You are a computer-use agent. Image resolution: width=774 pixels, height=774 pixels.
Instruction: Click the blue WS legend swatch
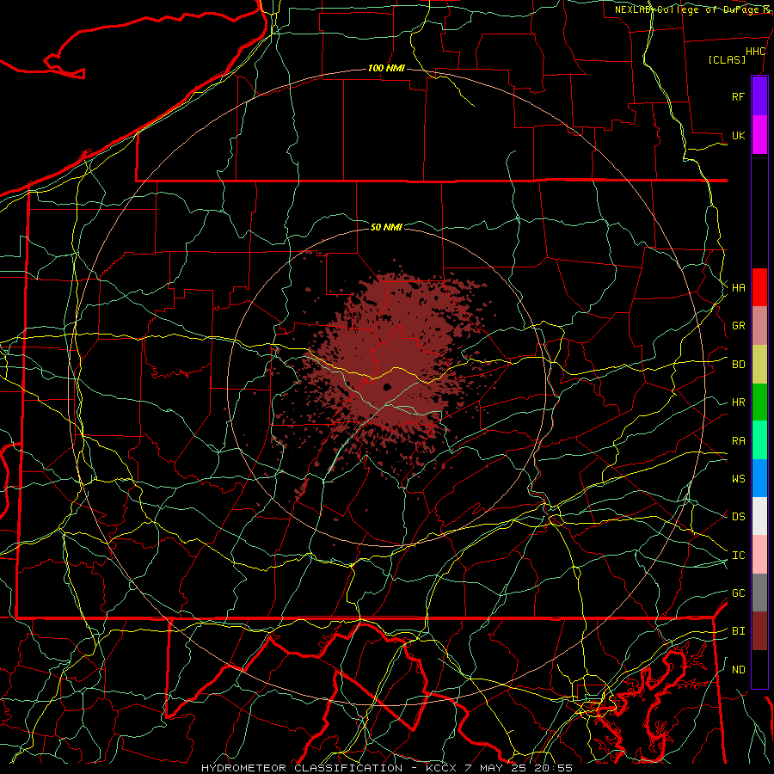759,478
